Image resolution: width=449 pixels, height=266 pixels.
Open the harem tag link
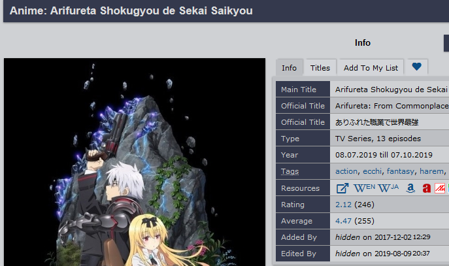coord(431,171)
